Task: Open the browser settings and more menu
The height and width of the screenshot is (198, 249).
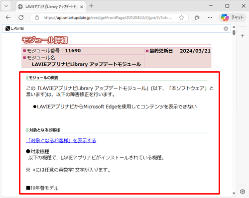Action: [x=210, y=17]
